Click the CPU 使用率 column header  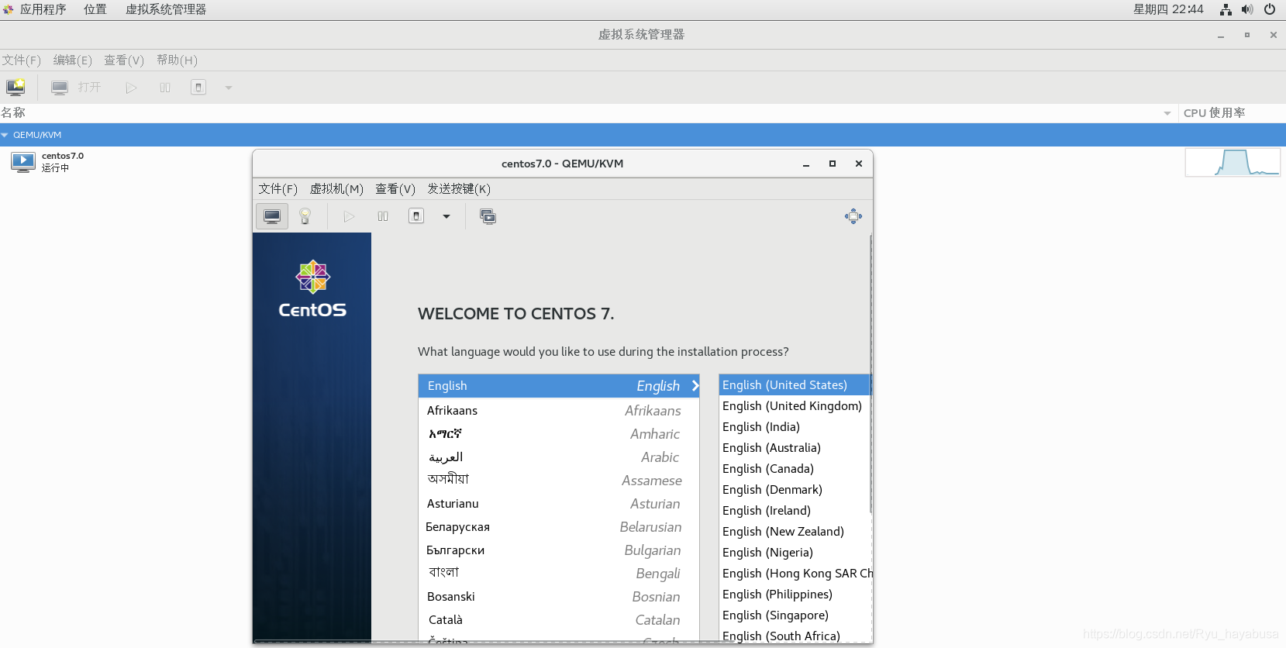[x=1214, y=112]
